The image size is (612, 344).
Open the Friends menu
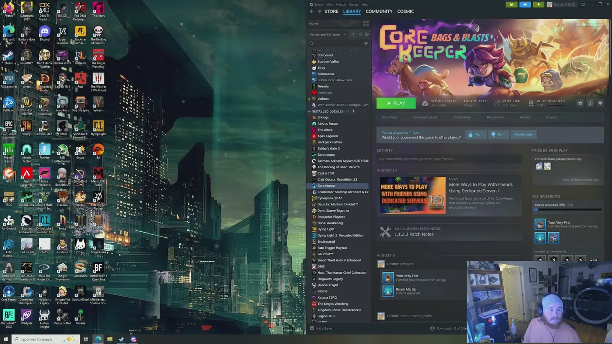[x=341, y=4]
